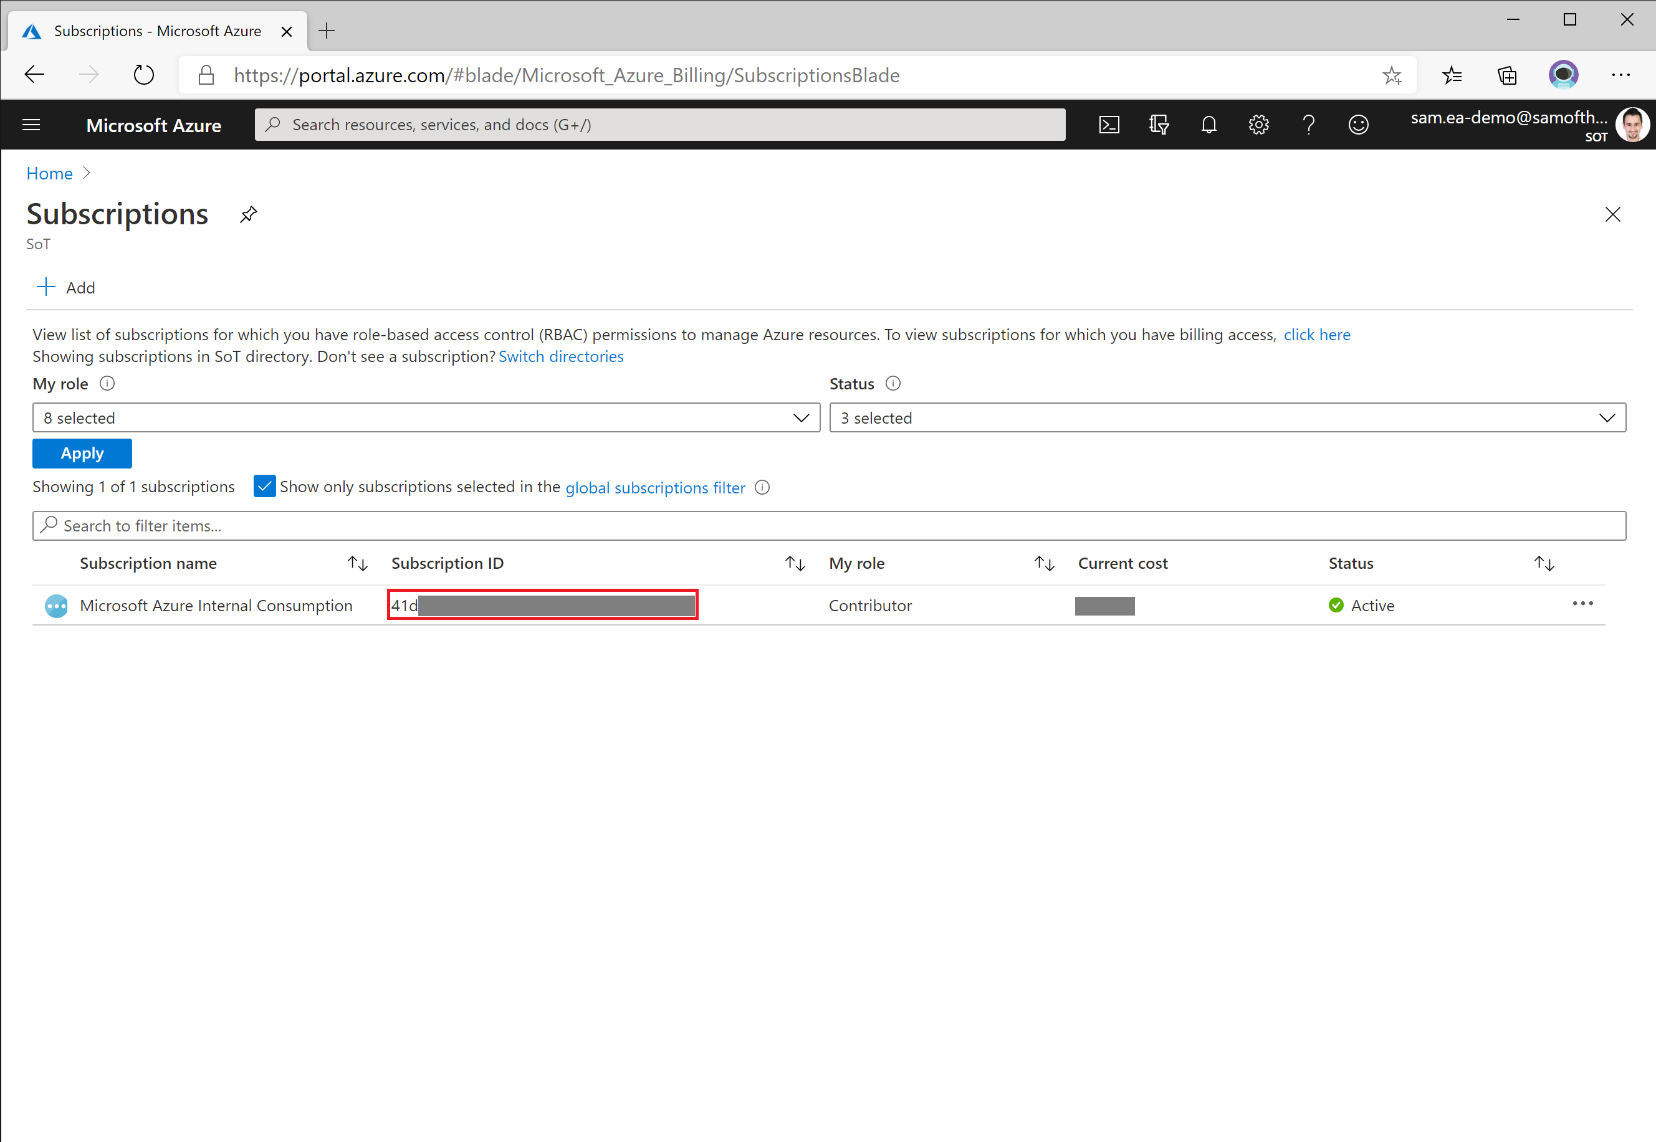This screenshot has width=1656, height=1142.
Task: Open browser Settings and more menu
Action: click(1621, 74)
